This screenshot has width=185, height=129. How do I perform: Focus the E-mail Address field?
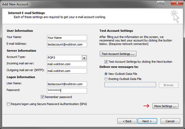(67, 44)
